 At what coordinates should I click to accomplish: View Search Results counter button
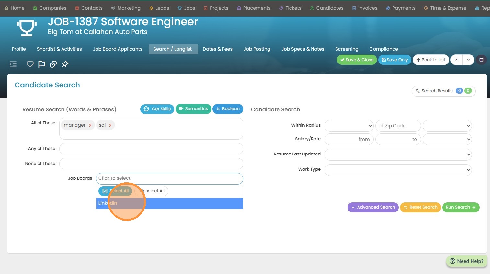(444, 91)
